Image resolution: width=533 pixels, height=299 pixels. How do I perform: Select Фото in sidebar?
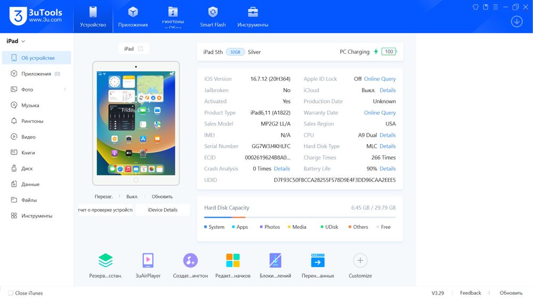tap(37, 89)
